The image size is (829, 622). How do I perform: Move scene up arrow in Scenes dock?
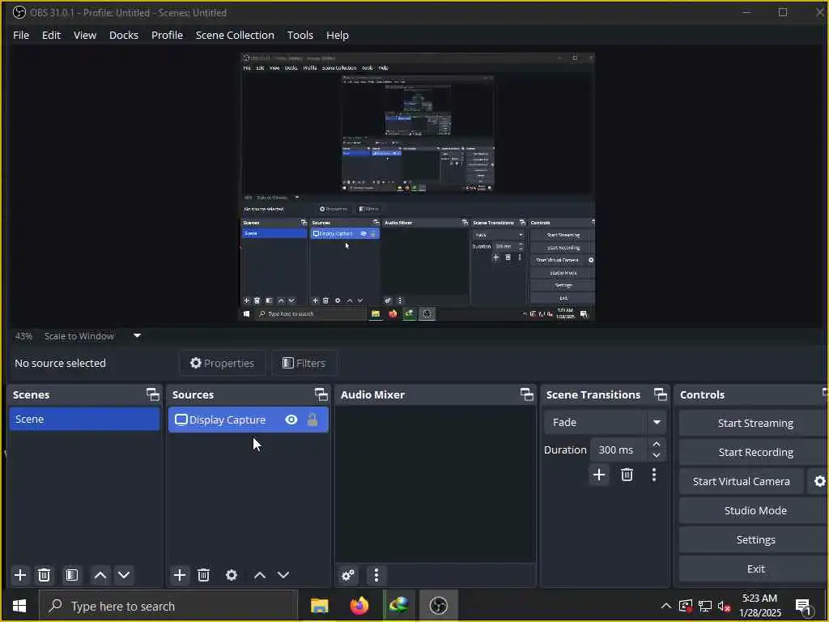tap(100, 575)
